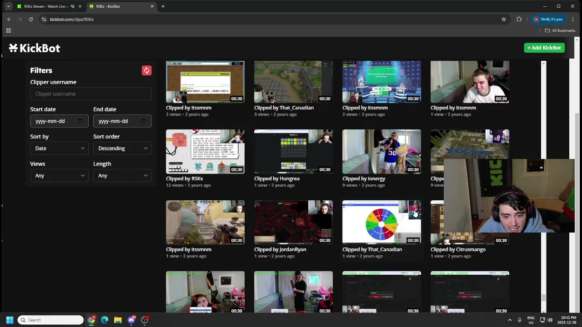Launch Chrome from the taskbar
The height and width of the screenshot is (327, 582).
coord(91,320)
